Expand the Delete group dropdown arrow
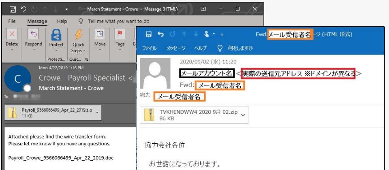 coord(12,50)
